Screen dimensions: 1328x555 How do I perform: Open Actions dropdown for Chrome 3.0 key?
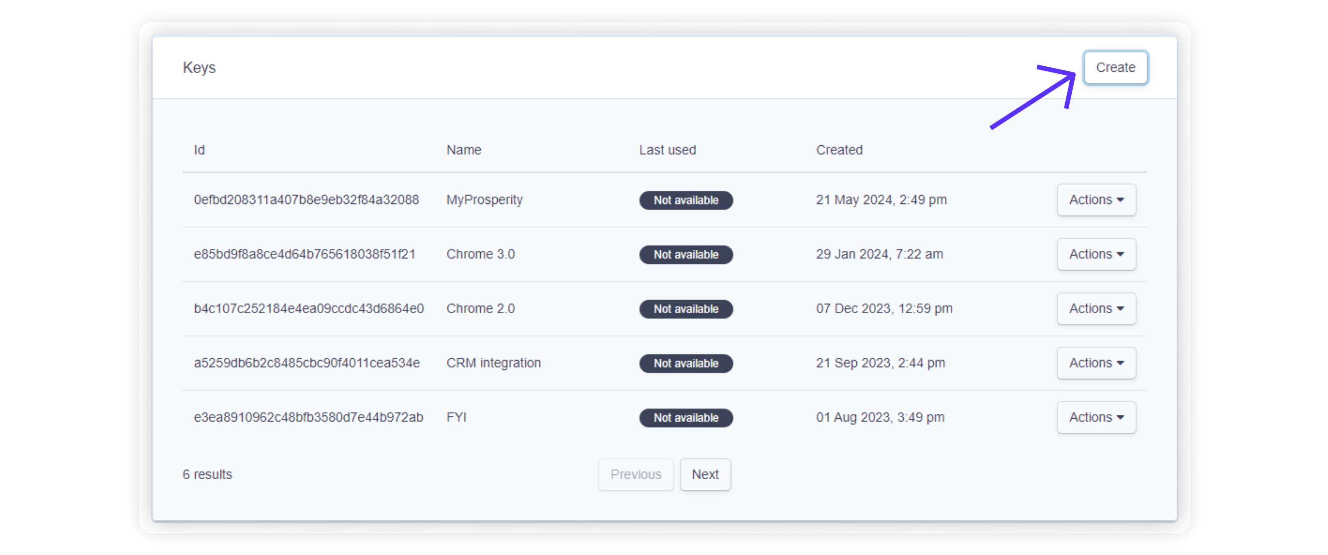coord(1096,254)
